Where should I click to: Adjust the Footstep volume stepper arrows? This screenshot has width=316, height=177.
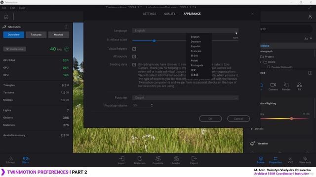click(152, 105)
